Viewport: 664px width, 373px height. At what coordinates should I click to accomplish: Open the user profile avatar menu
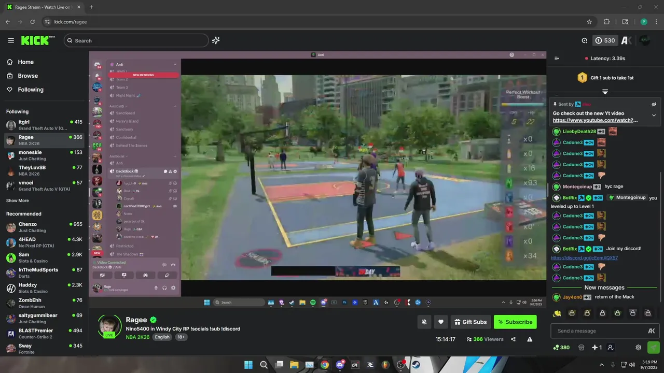(x=645, y=40)
